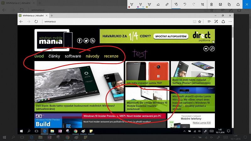The height and width of the screenshot is (141, 251).
Task: Go back in the inner Edge window
Action: (x=21, y=22)
